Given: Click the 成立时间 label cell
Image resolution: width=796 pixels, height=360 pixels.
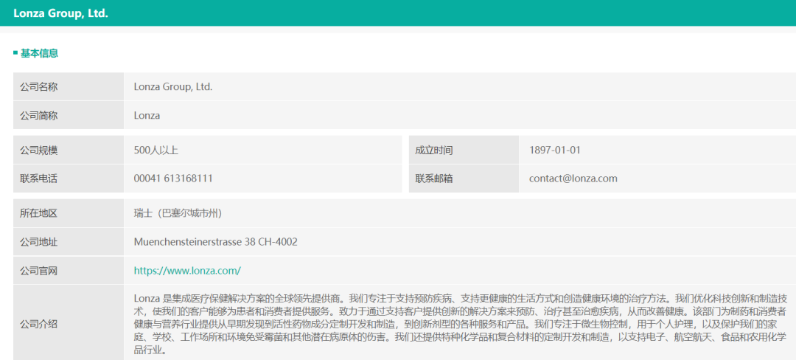Looking at the screenshot, I should [464, 150].
